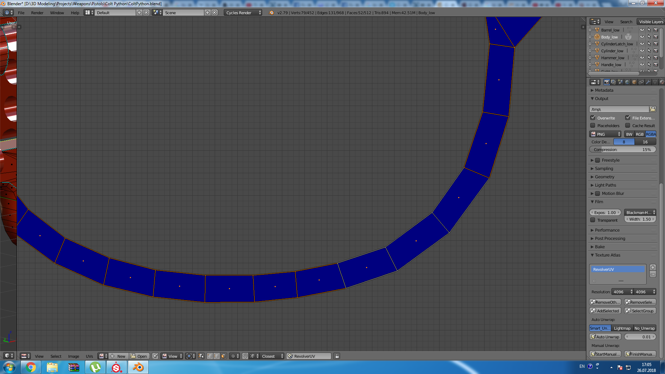The width and height of the screenshot is (665, 374).
Task: Open the World properties tab
Action: coord(627,82)
